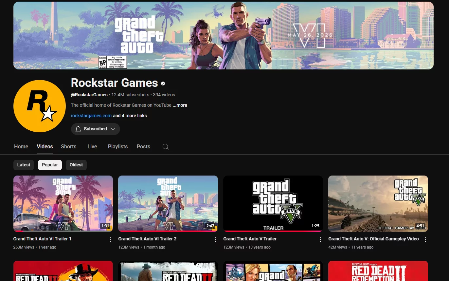Click '42M views • 11 years ago' text
This screenshot has width=449, height=281.
point(351,247)
